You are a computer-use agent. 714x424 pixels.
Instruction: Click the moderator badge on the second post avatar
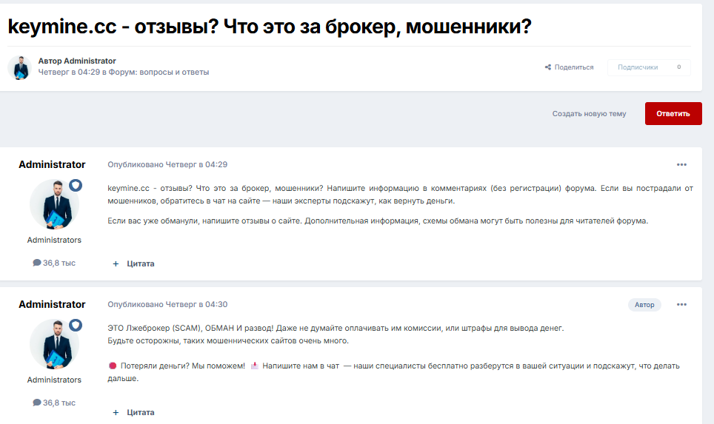tap(76, 325)
